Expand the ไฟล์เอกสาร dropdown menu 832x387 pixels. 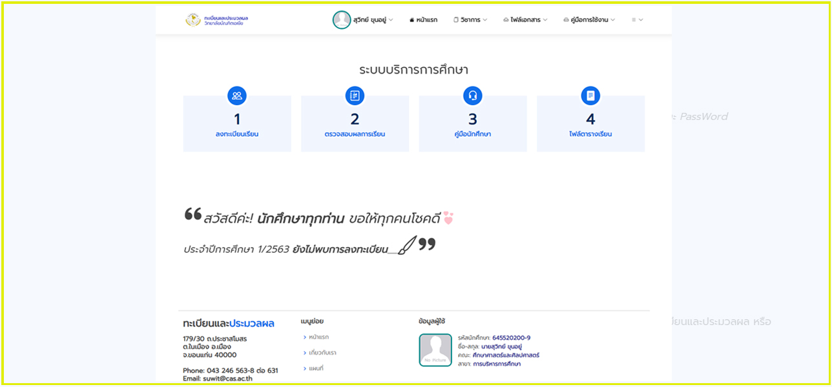[525, 20]
